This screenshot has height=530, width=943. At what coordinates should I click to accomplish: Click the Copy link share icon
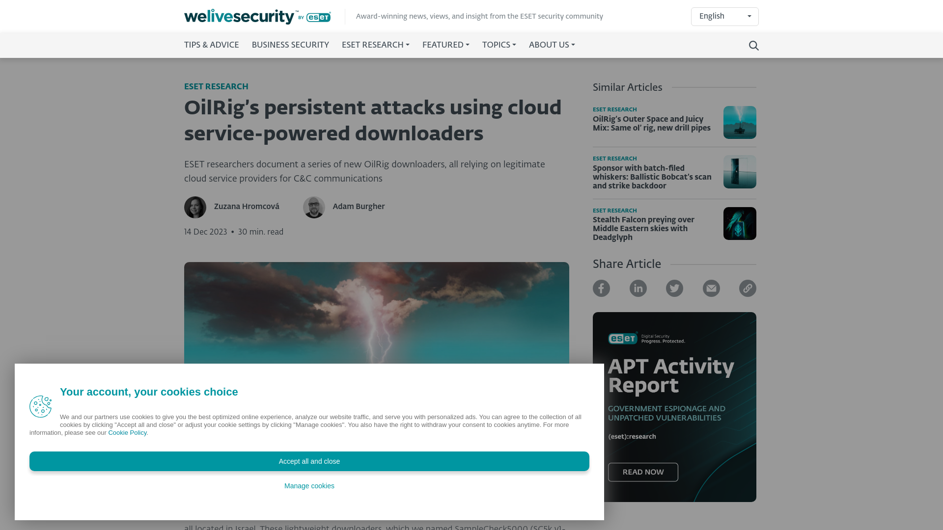tap(748, 288)
